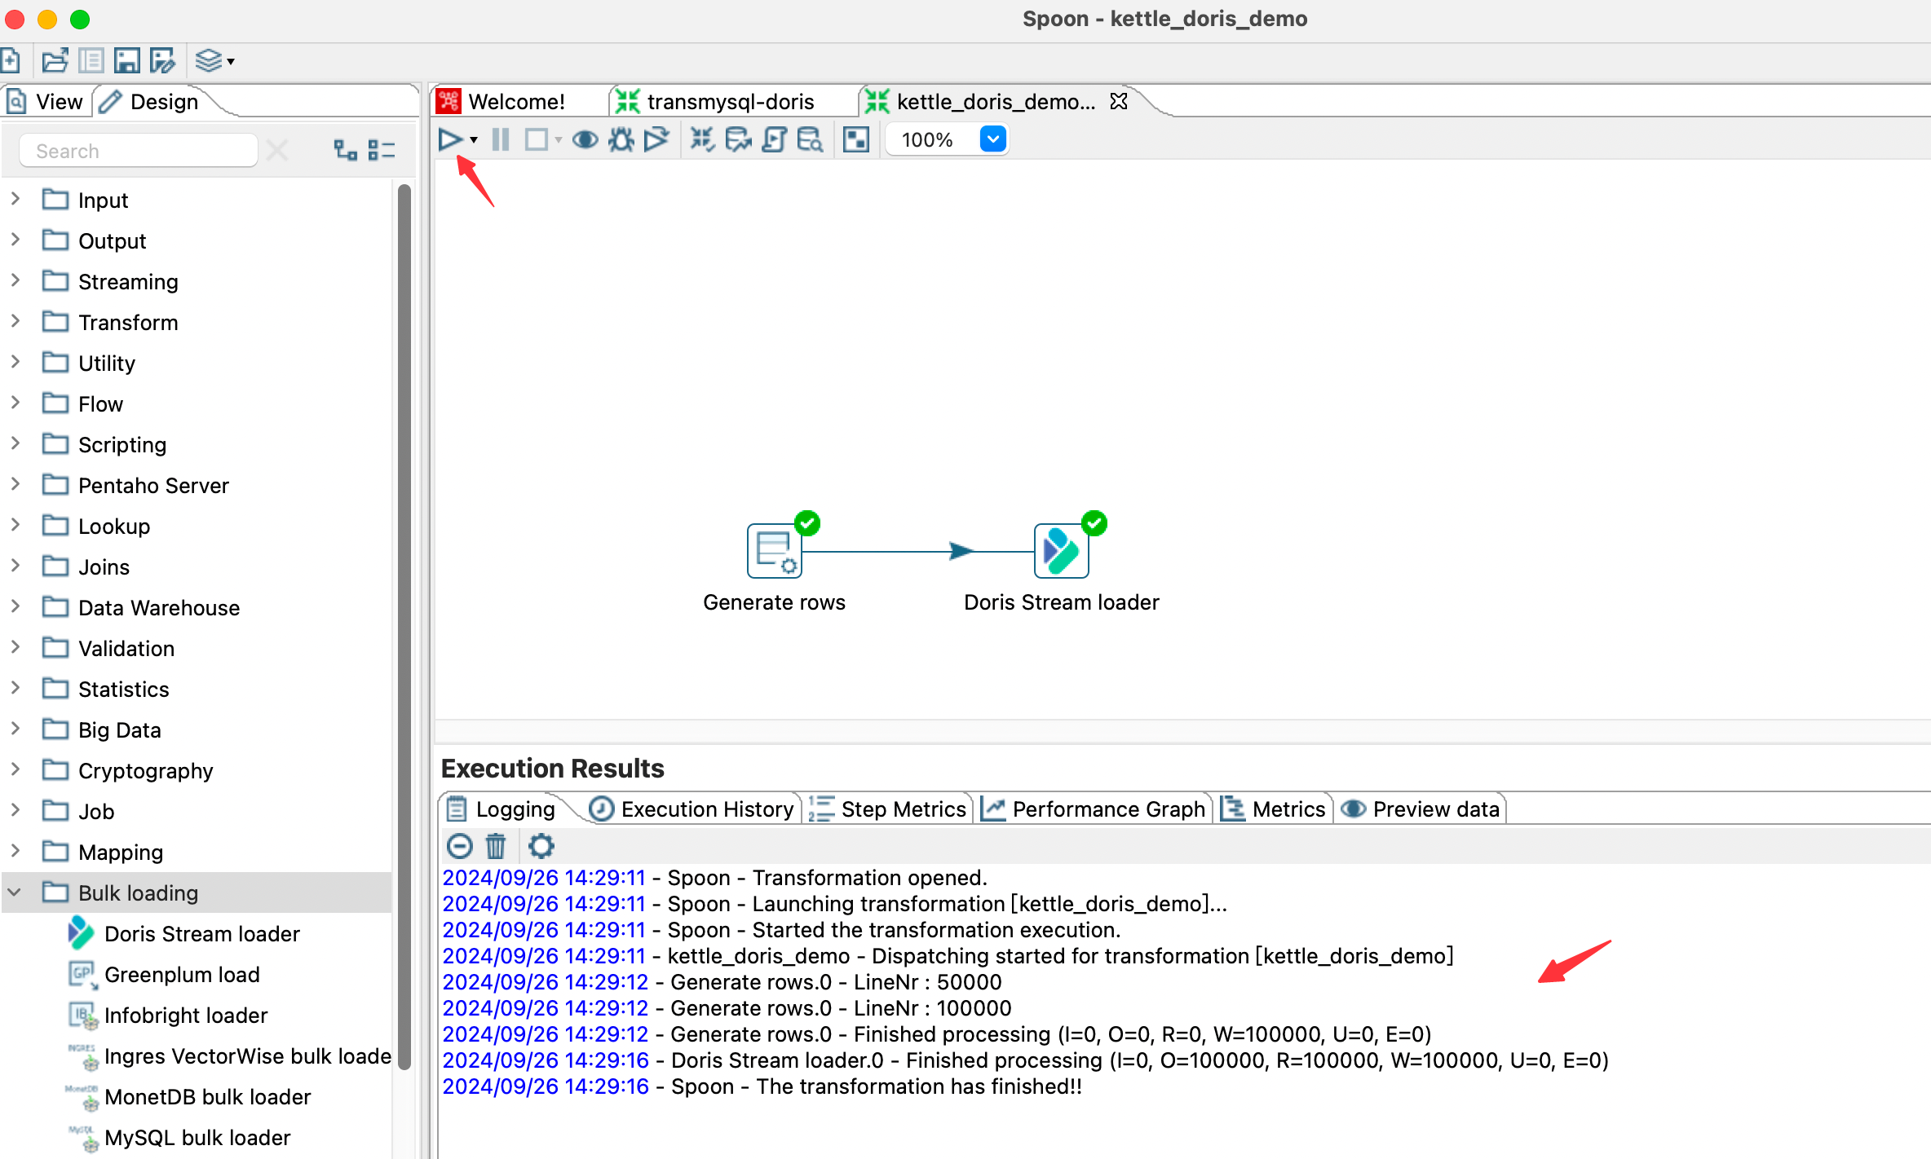Click the Doris Stream loader canvas step
The width and height of the screenshot is (1931, 1159).
1061,551
